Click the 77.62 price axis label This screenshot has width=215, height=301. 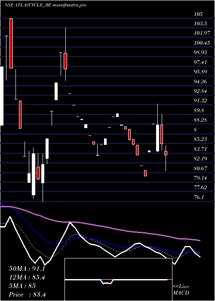(200, 187)
